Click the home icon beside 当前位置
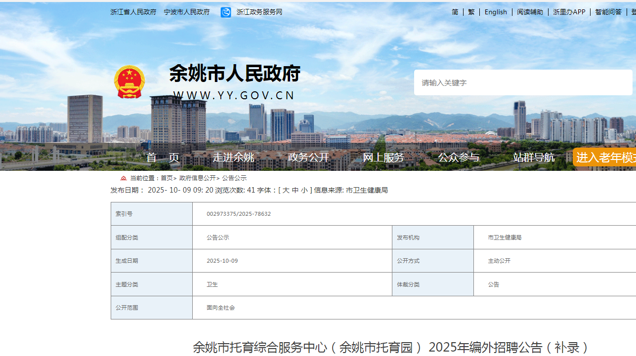Viewport: 636px width, 356px height. click(x=124, y=178)
